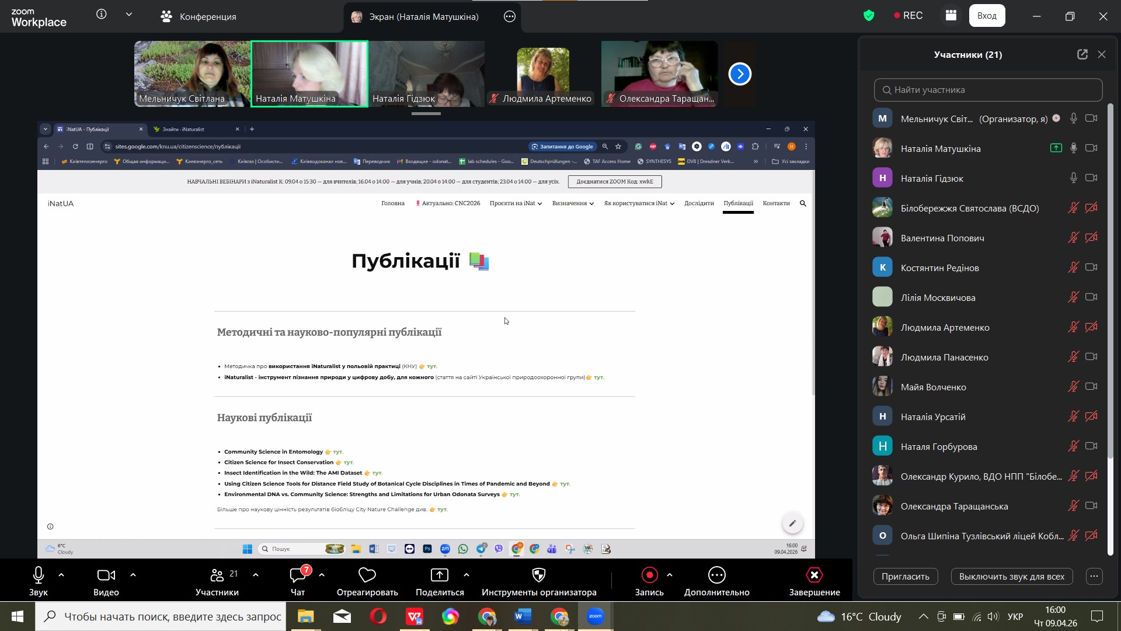This screenshot has width=1121, height=631.
Task: Open the More options ellipsis icon in toolbar
Action: 716,575
